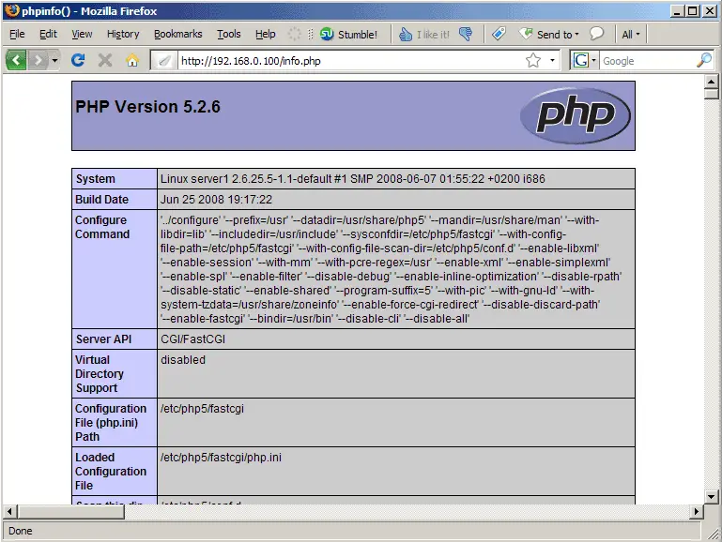Viewport: 722px width, 542px height.
Task: Click the vertical scrollbar up arrow
Action: click(711, 82)
